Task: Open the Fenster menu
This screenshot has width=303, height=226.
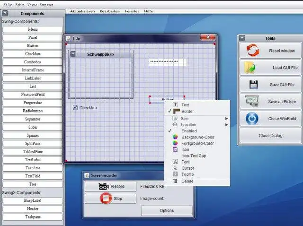Action: click(132, 11)
